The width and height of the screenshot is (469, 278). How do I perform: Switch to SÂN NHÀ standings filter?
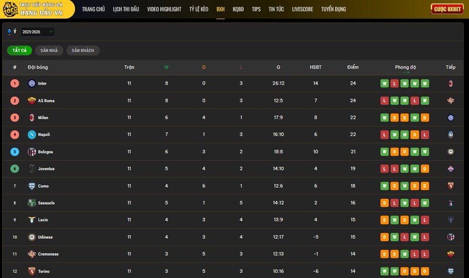pos(49,51)
